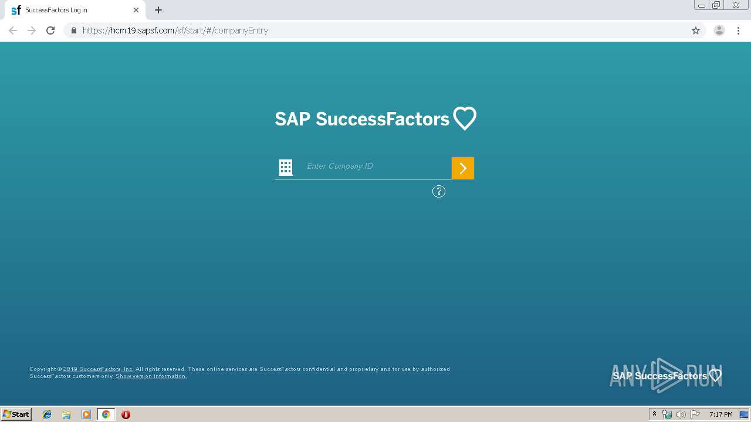The width and height of the screenshot is (751, 422).
Task: Close the SuccessFactors Log in tab
Action: (x=136, y=10)
